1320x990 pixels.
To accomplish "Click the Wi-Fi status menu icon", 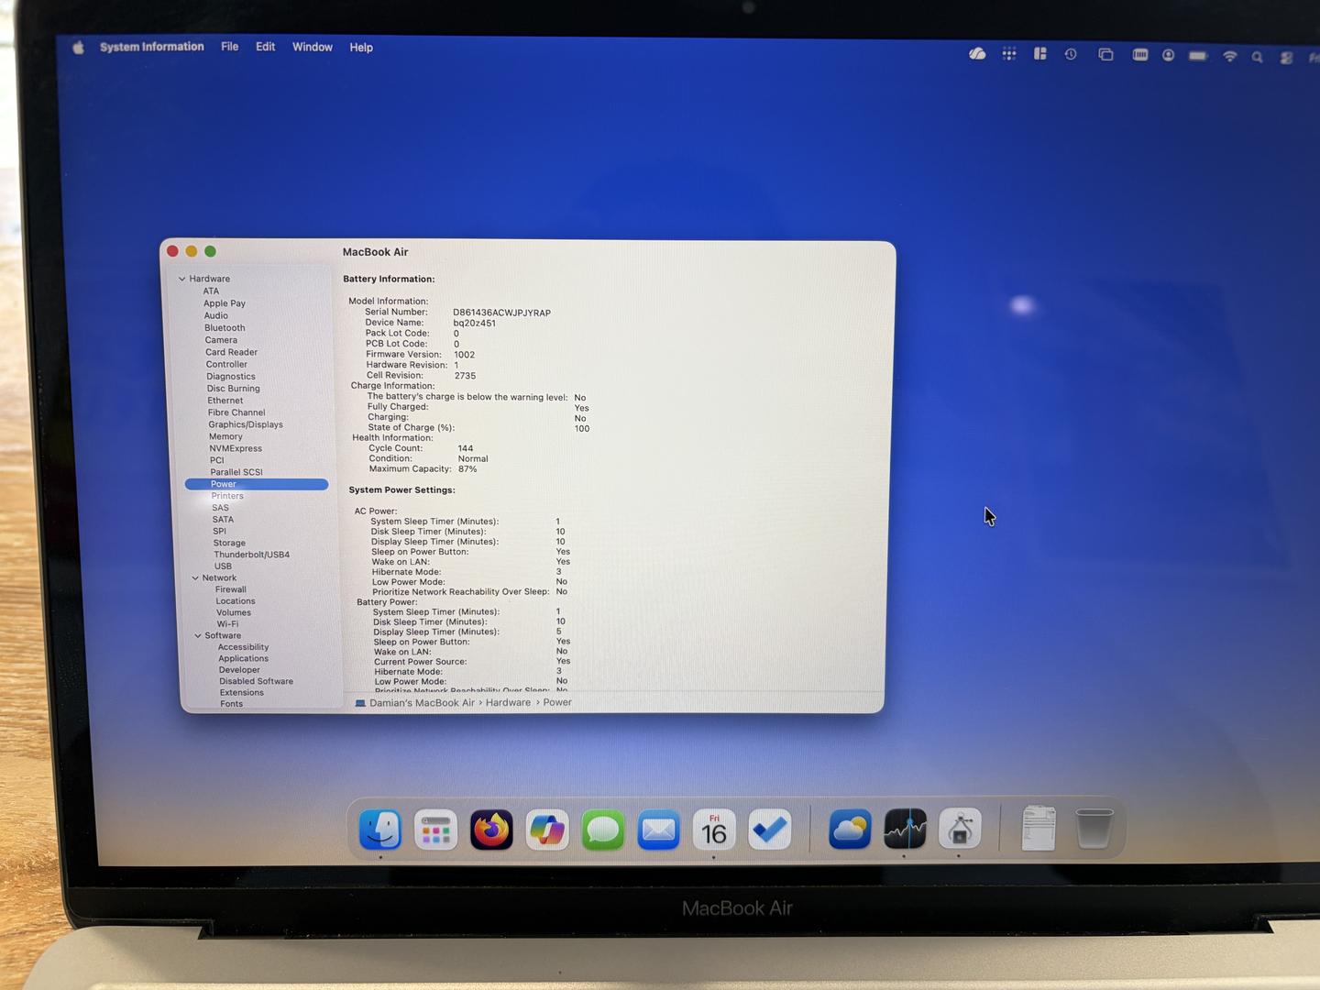I will tap(1229, 56).
